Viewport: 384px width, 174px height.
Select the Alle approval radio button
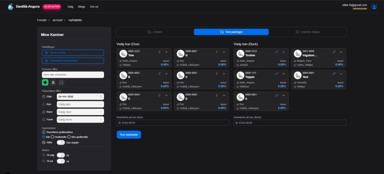[44, 137]
